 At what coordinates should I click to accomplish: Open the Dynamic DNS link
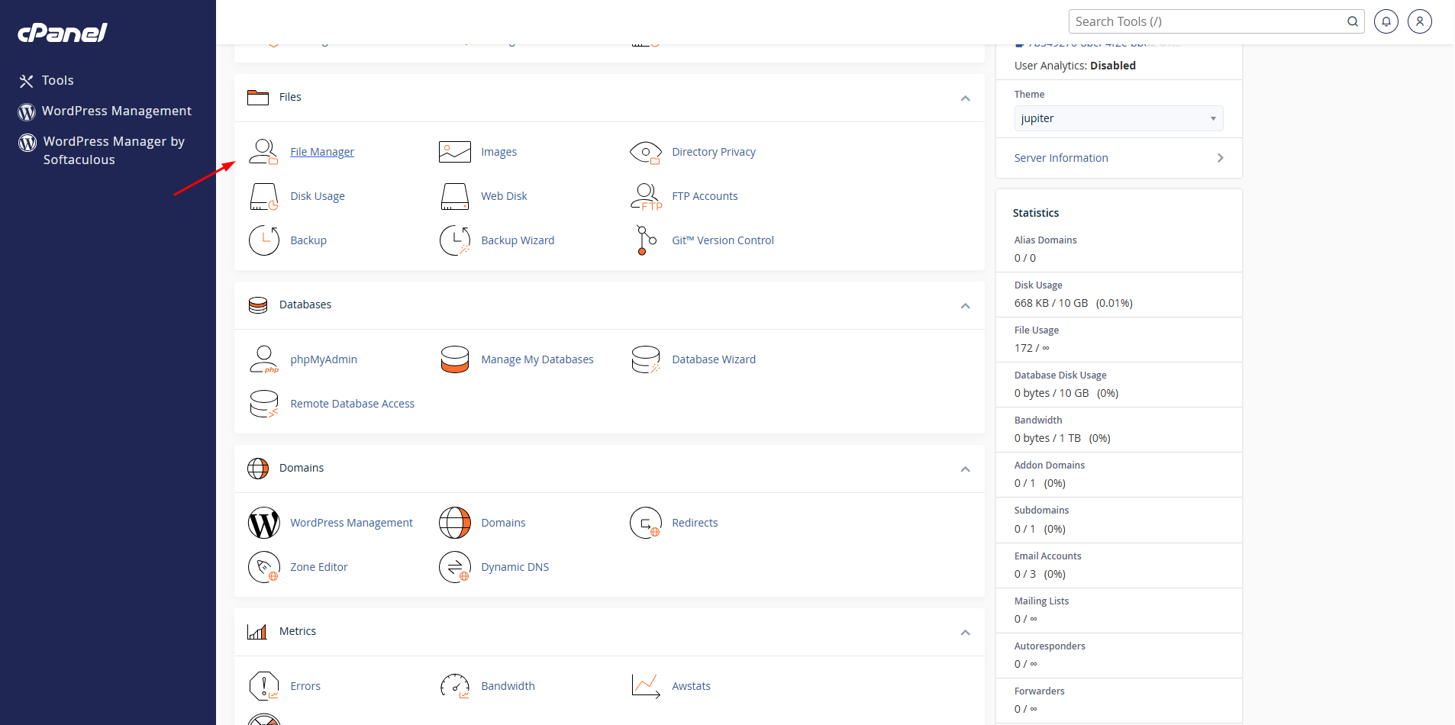tap(515, 567)
